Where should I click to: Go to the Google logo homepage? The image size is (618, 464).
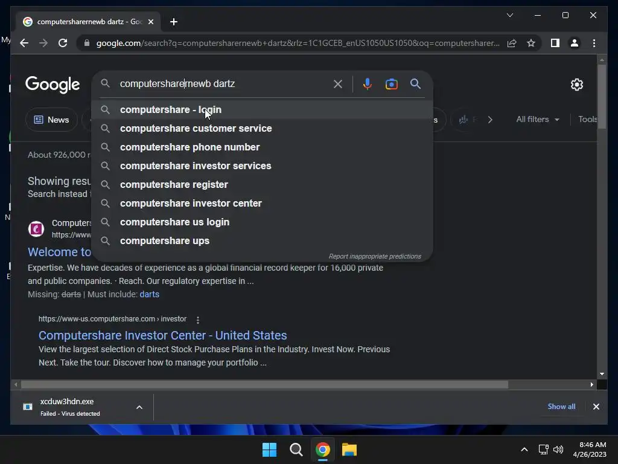(53, 85)
